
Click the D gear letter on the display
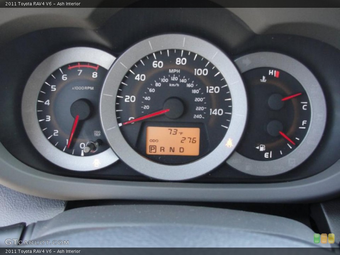click(181, 150)
